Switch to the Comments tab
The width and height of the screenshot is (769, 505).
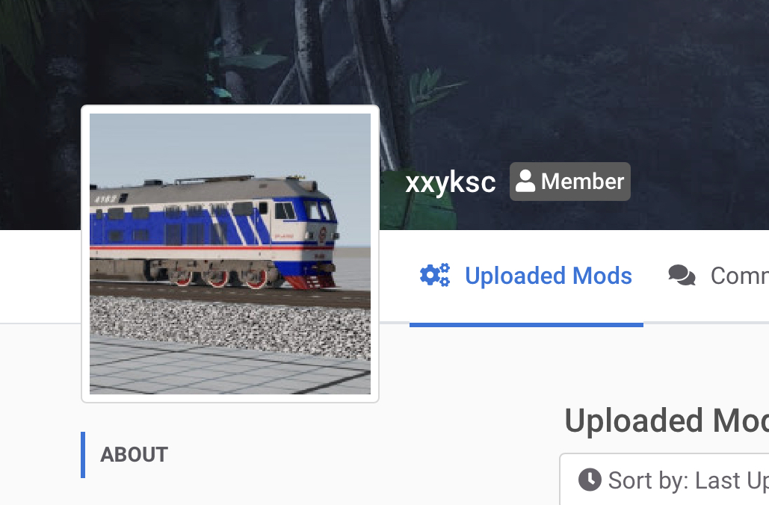pos(718,276)
